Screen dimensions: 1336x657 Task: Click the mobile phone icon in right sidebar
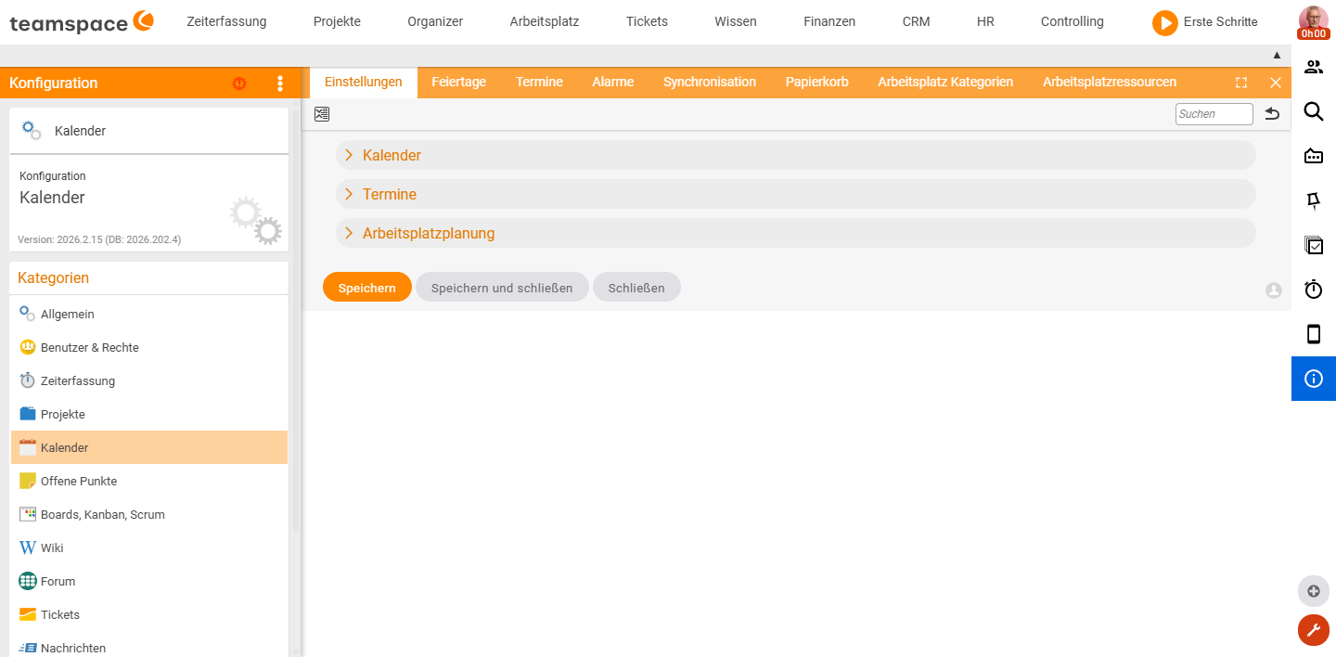(1314, 334)
